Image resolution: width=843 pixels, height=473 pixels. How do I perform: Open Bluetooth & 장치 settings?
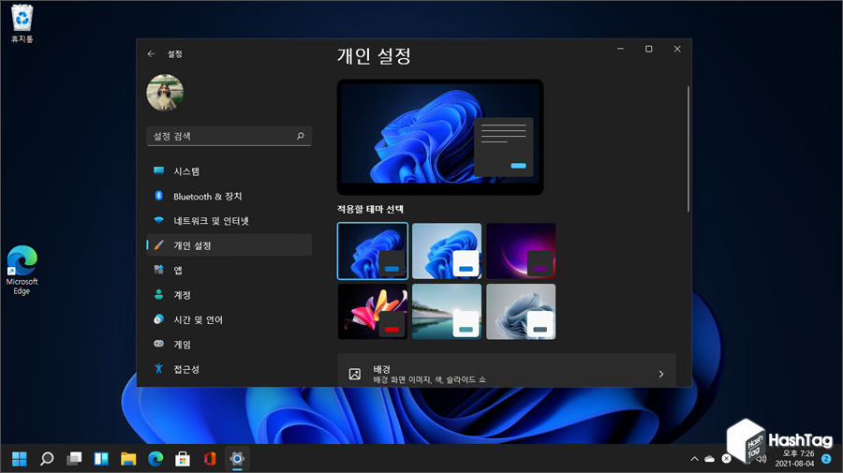(x=229, y=196)
